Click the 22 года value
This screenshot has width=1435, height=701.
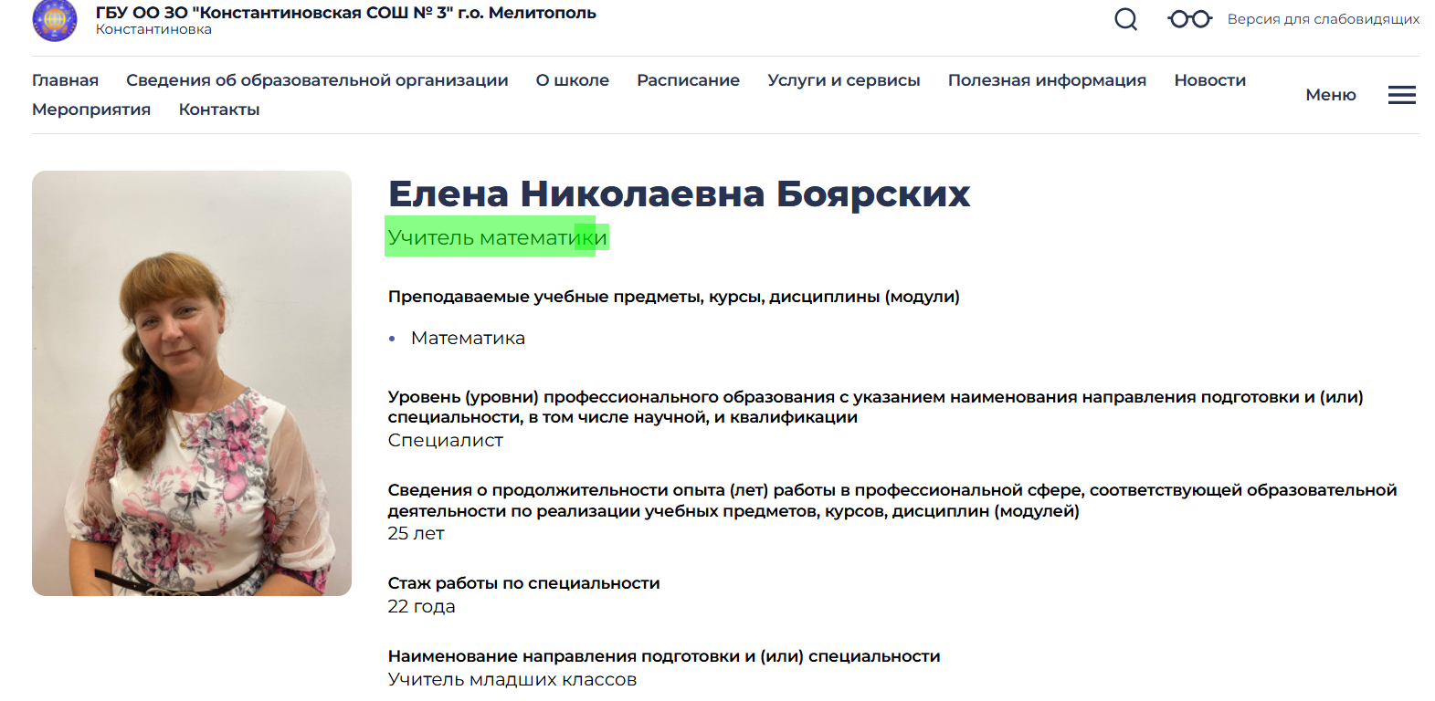[x=422, y=606]
